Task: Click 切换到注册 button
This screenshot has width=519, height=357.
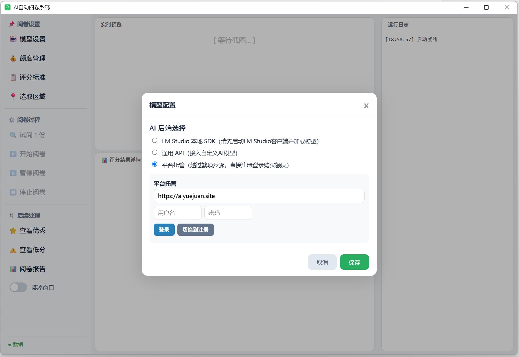Action: click(x=196, y=230)
